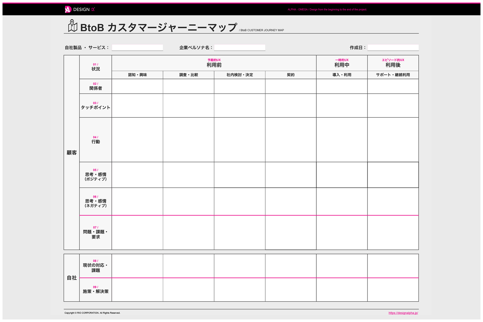Click the 施策・解決策 cell under 導入・利用
Screen dimensions: 483x322
tap(342, 290)
